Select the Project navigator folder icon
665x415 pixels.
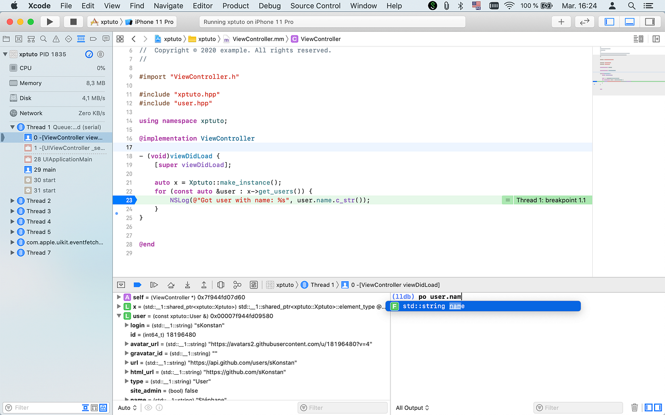tap(6, 38)
